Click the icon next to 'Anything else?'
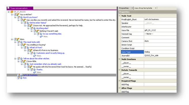Viewport: 189px width, 105px height. 33,28
